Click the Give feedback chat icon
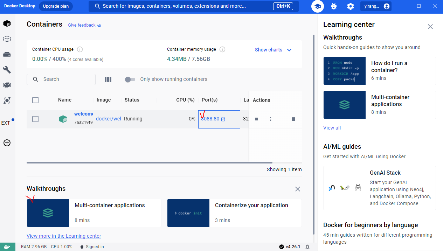This screenshot has width=443, height=251. click(x=99, y=25)
